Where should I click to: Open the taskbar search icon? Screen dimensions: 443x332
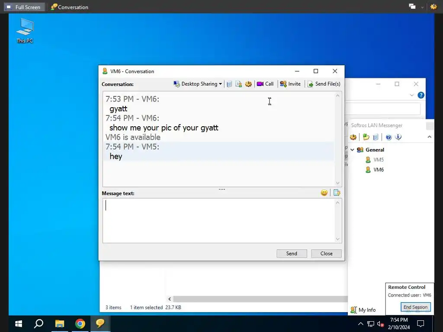[x=39, y=323]
